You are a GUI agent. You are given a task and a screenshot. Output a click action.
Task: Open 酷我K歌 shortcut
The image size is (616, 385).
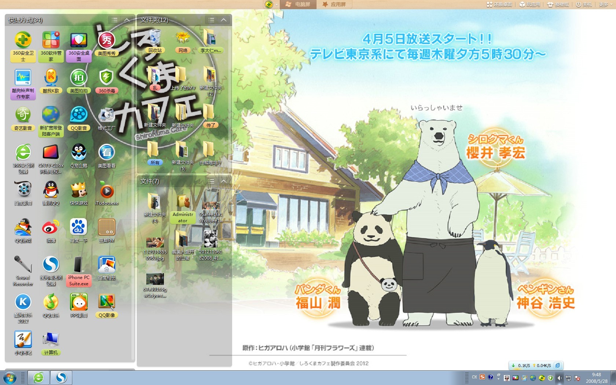pos(51,81)
